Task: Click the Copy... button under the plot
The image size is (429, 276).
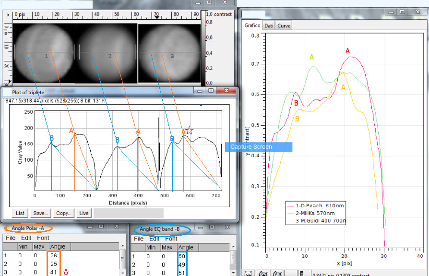Action: (64, 213)
